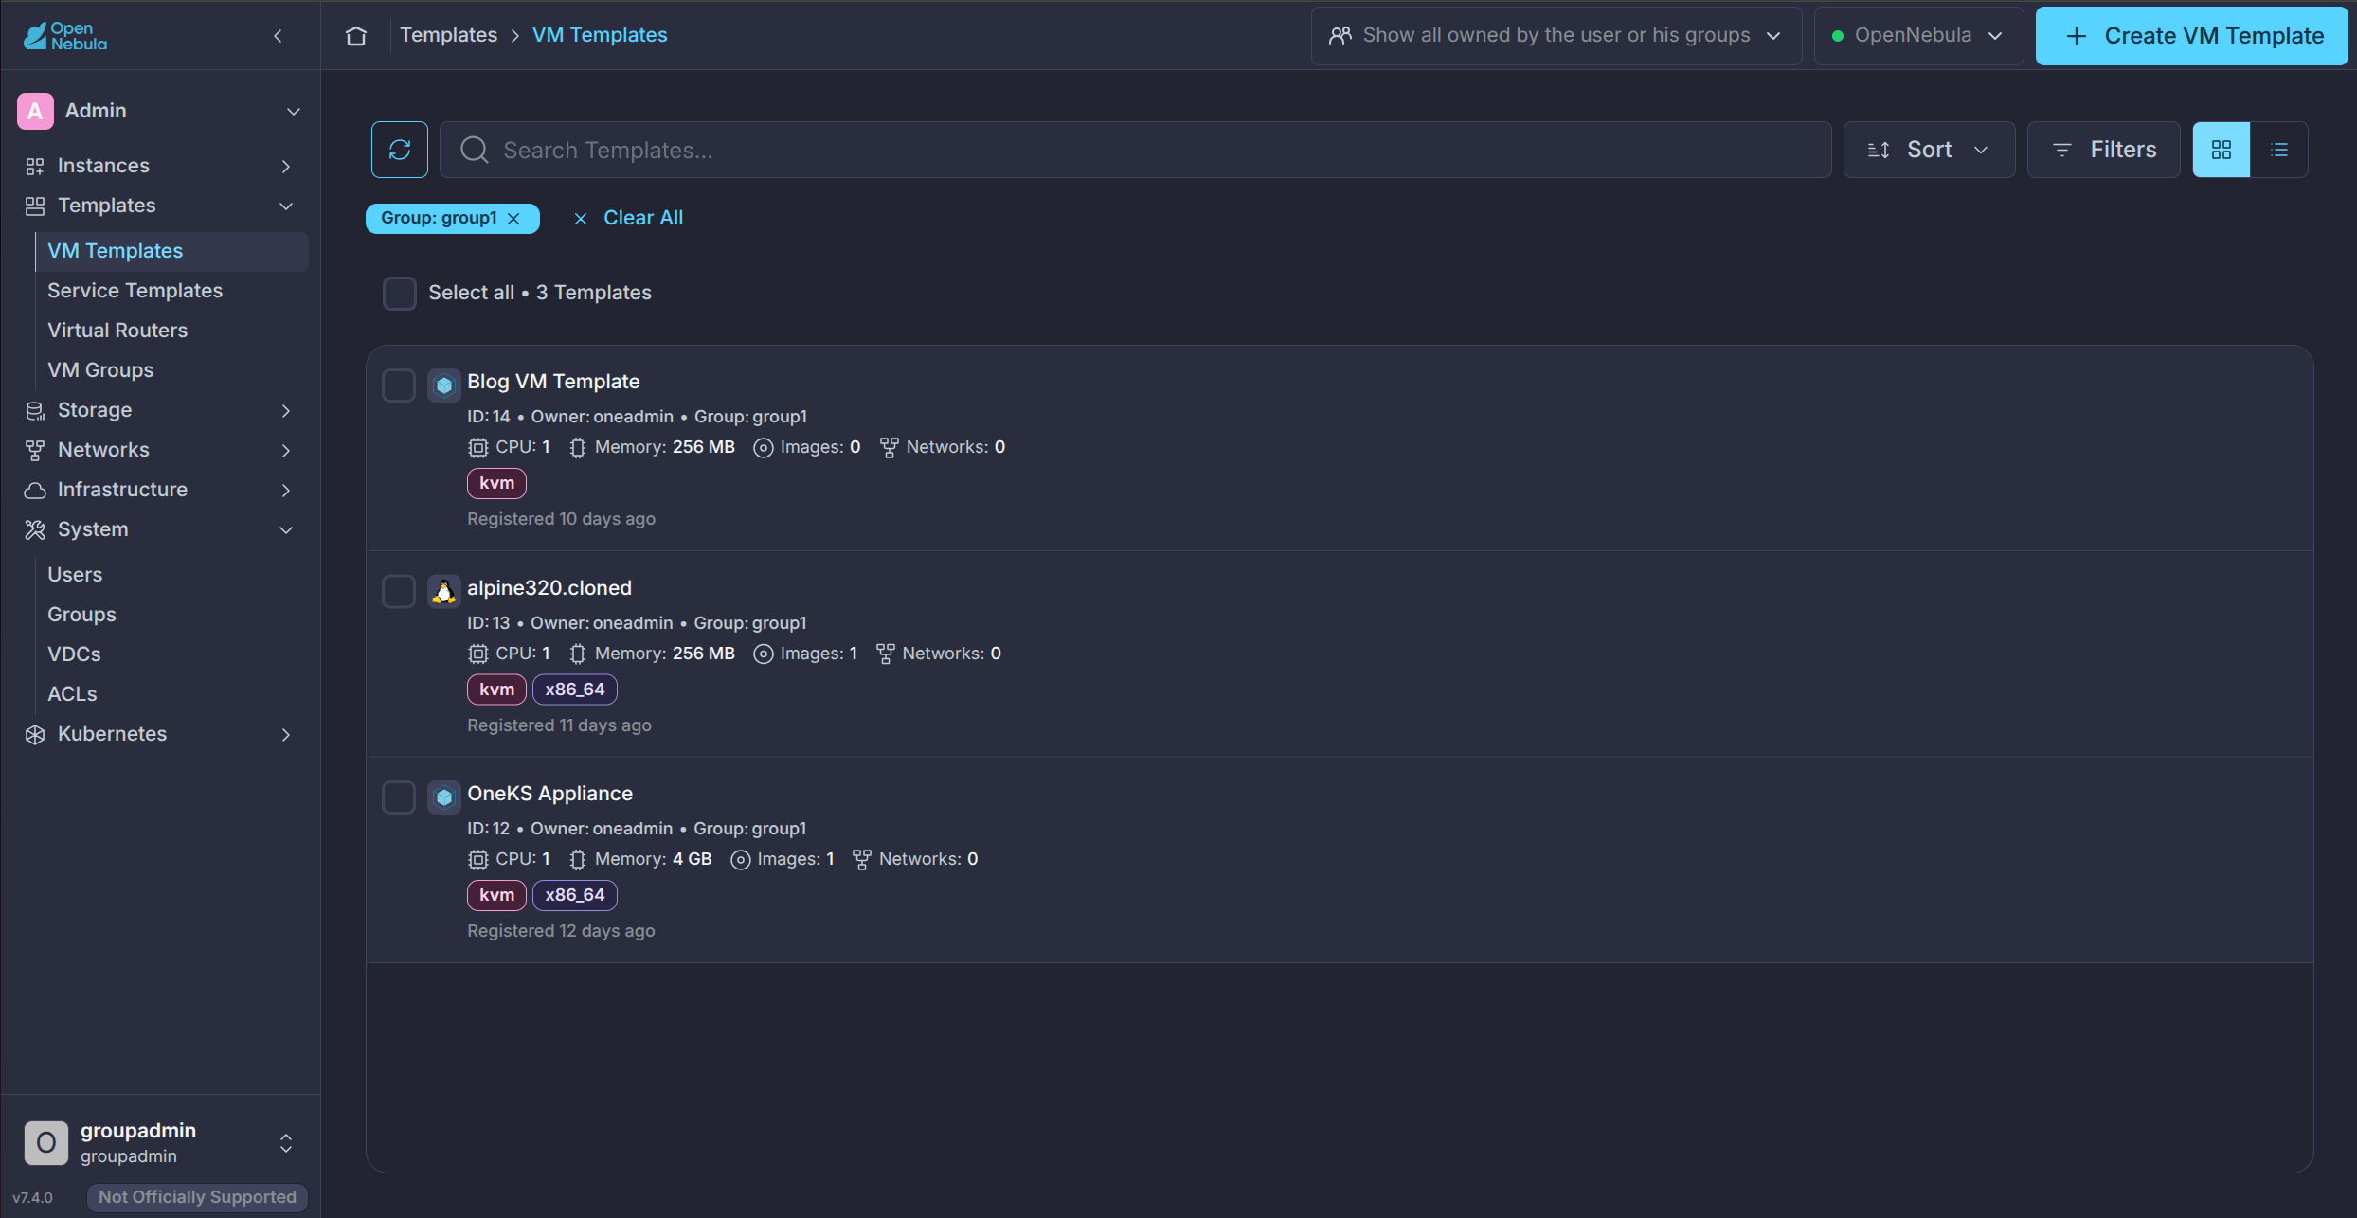Open the OneKS Appliance template title
Viewport: 2357px width, 1218px height.
coord(549,794)
